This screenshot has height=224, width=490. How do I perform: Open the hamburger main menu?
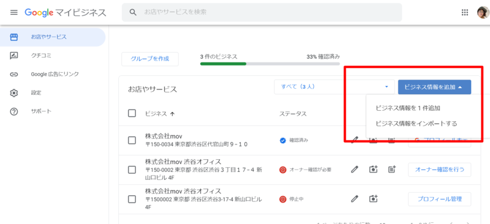point(13,13)
